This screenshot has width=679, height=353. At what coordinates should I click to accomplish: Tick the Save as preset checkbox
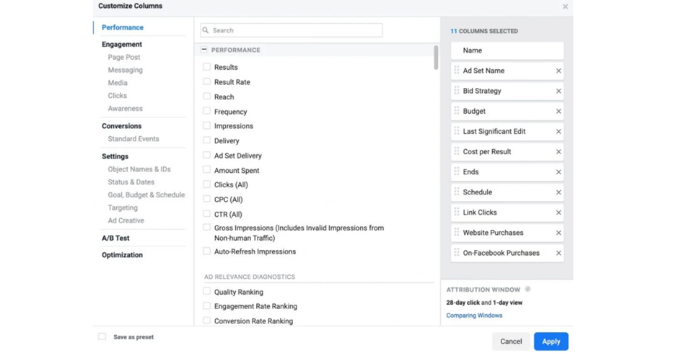coord(102,336)
